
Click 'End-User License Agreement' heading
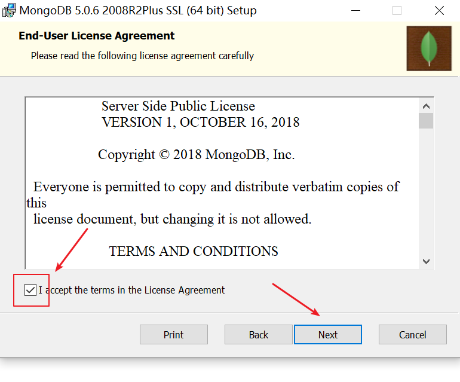97,36
